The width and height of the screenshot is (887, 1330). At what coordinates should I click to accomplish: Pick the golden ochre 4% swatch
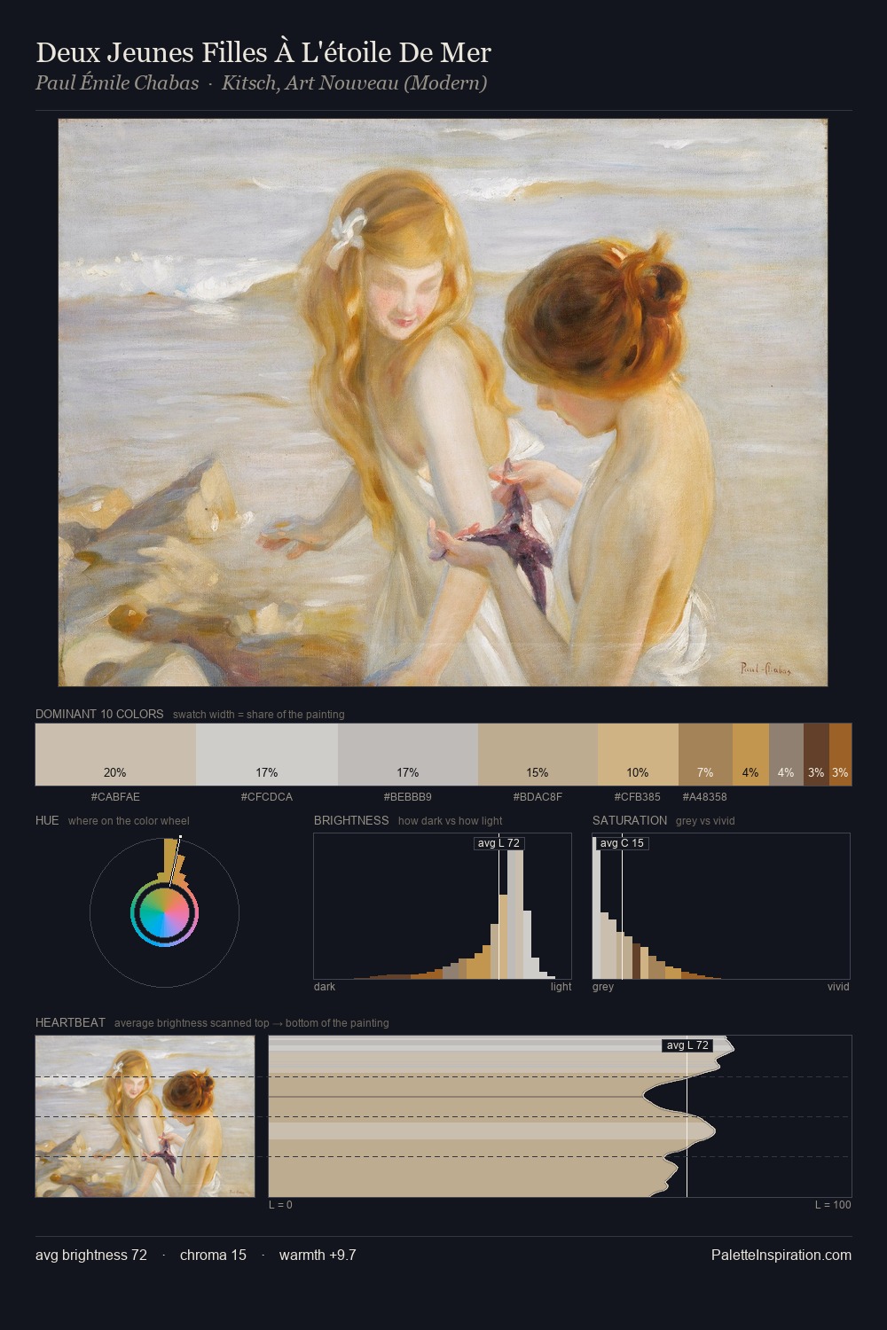point(750,755)
